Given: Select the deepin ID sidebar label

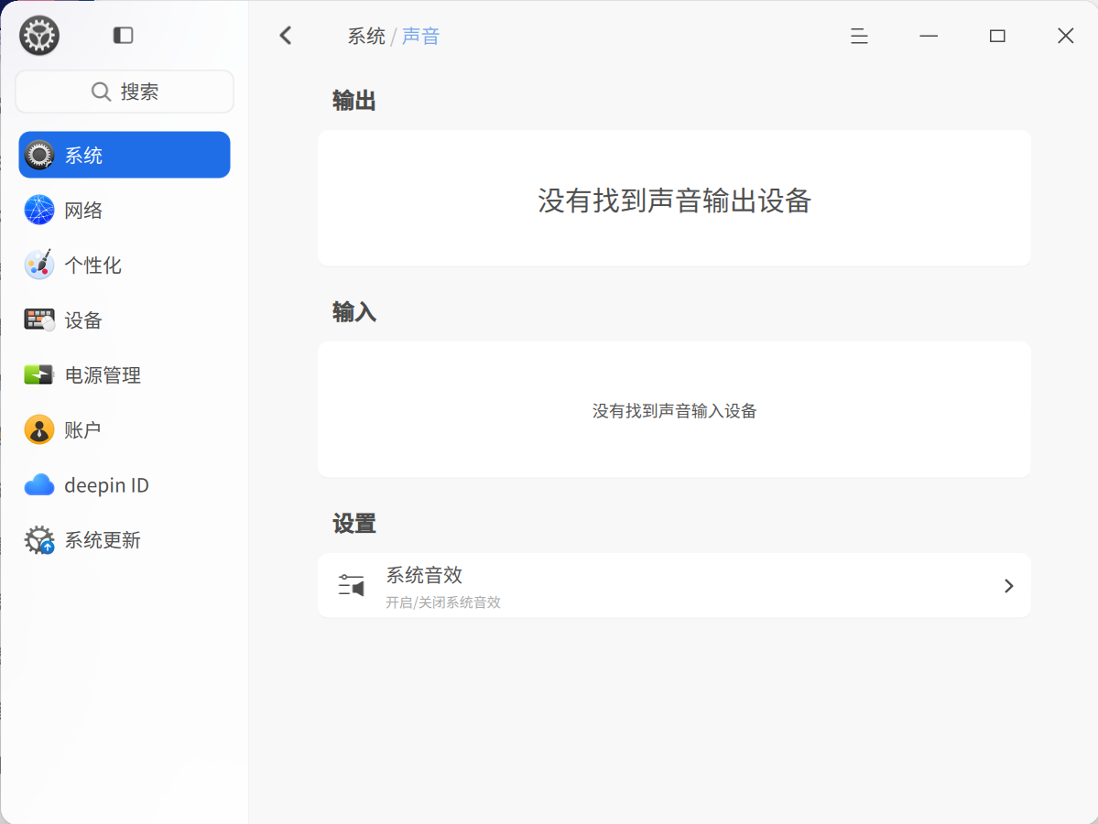Looking at the screenshot, I should [106, 485].
